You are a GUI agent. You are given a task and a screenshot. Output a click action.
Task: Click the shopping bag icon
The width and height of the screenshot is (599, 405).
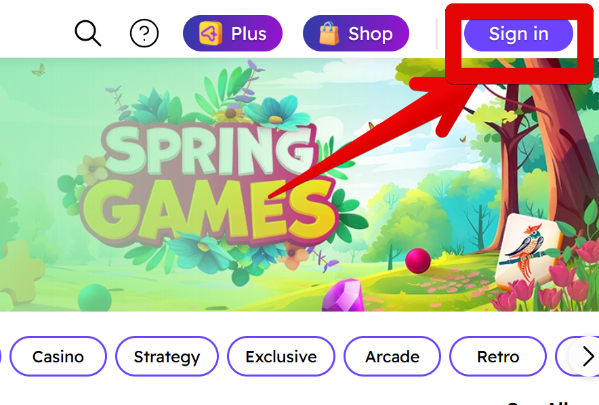coord(329,34)
